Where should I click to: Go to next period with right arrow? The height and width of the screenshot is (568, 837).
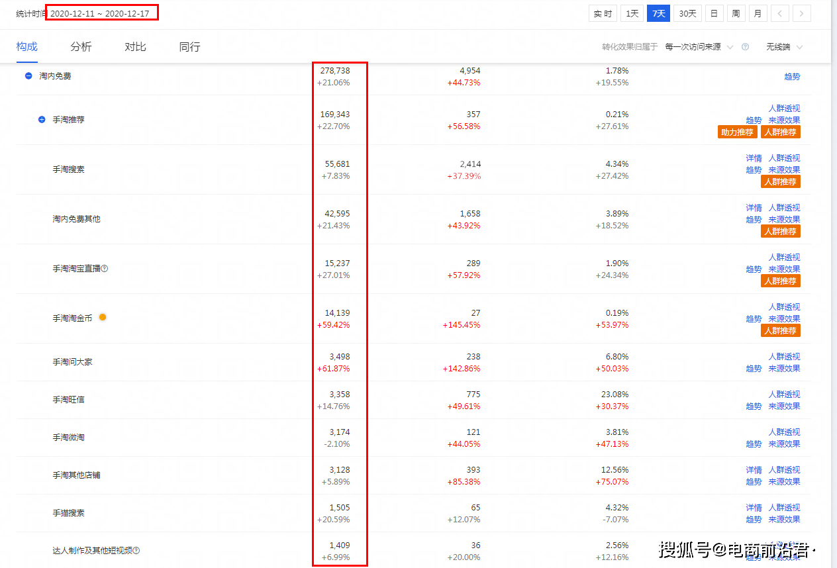[x=802, y=14]
